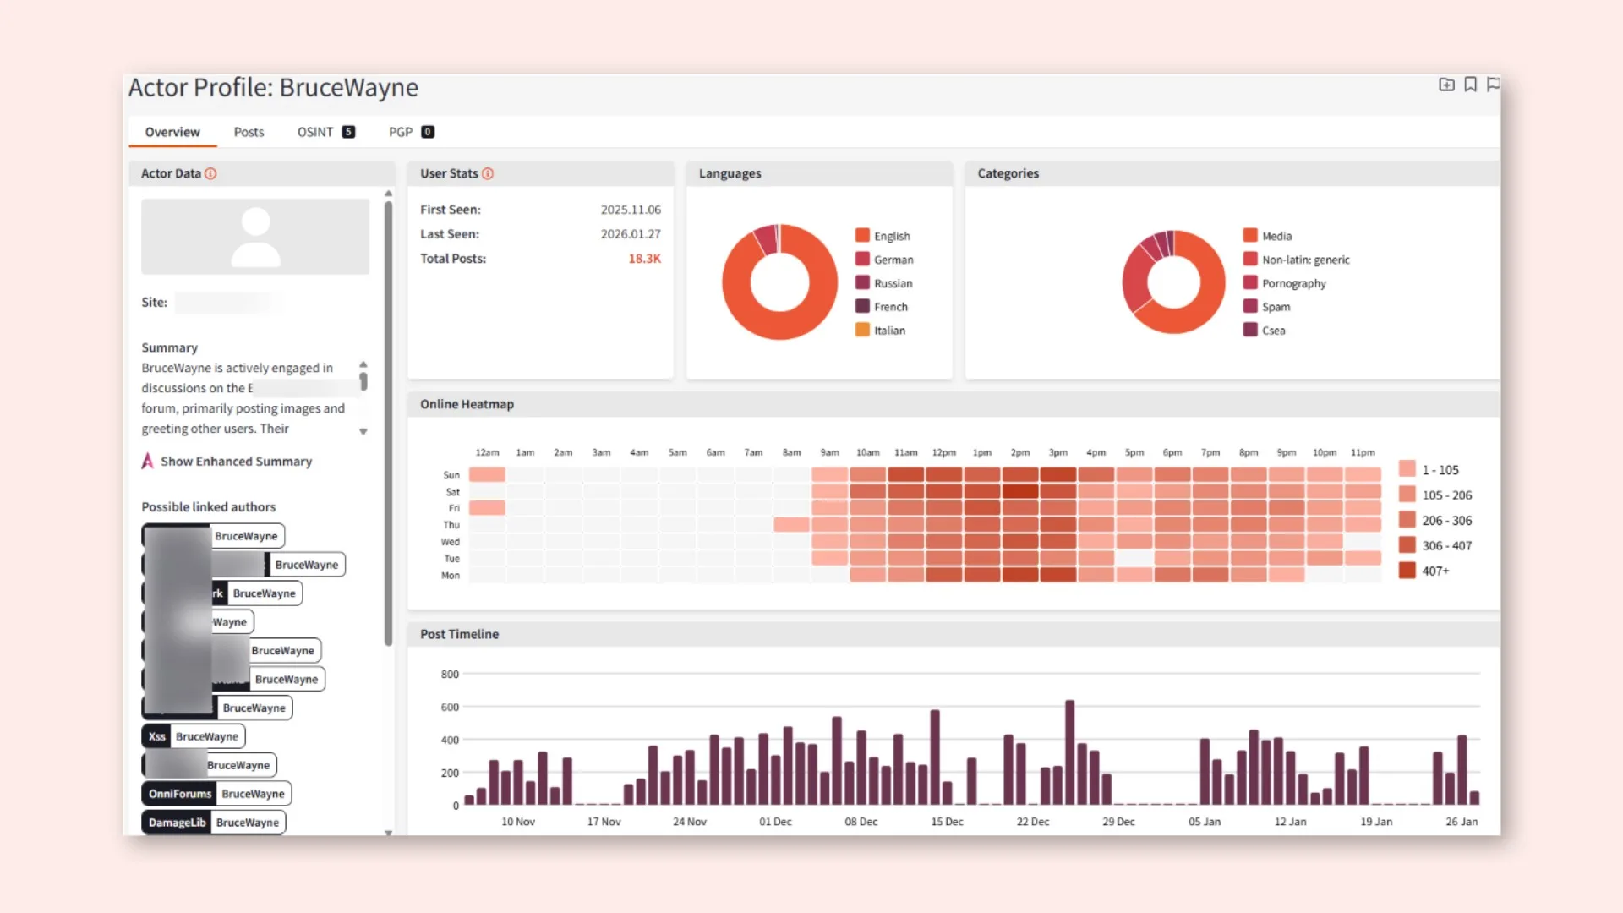Toggle English in the Languages legend

pyautogui.click(x=891, y=236)
